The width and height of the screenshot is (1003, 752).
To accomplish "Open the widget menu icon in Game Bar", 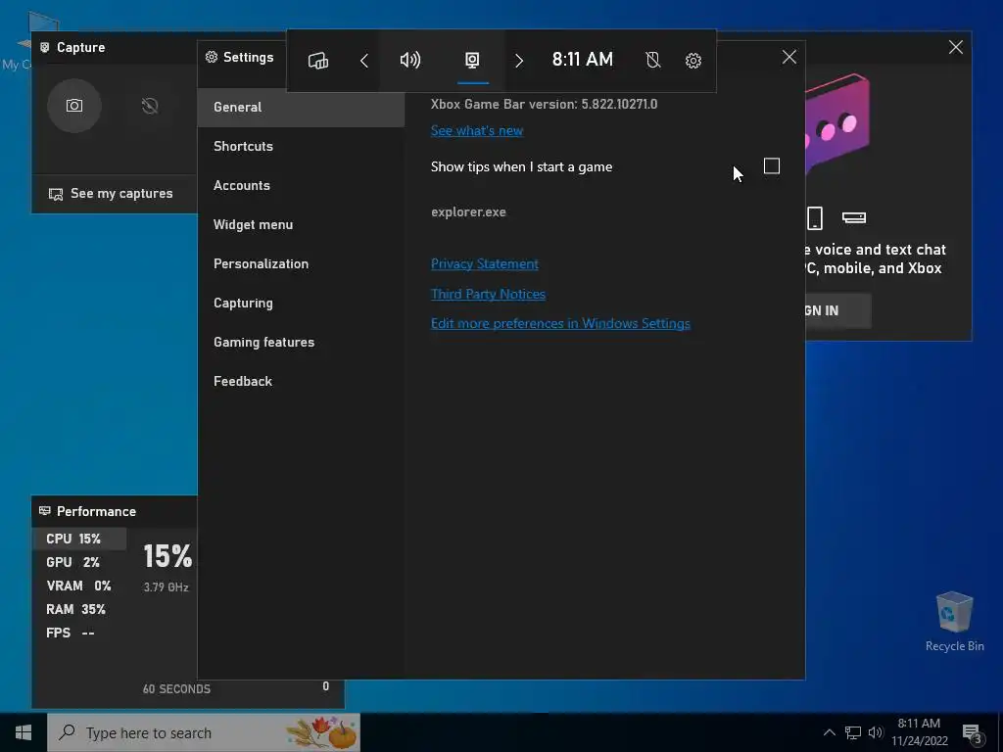I will tap(318, 61).
